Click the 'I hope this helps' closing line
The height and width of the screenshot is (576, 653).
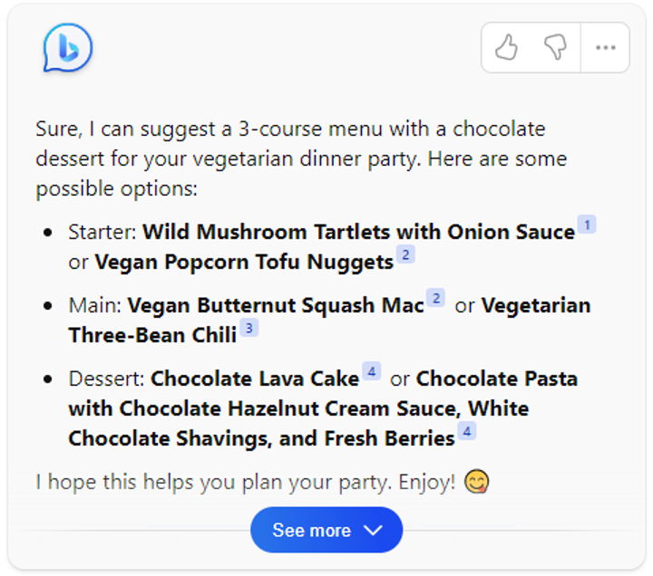(x=245, y=482)
